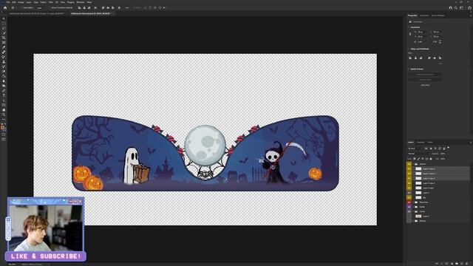Switch to the Paths tab
This screenshot has width=473, height=266.
pyautogui.click(x=430, y=143)
